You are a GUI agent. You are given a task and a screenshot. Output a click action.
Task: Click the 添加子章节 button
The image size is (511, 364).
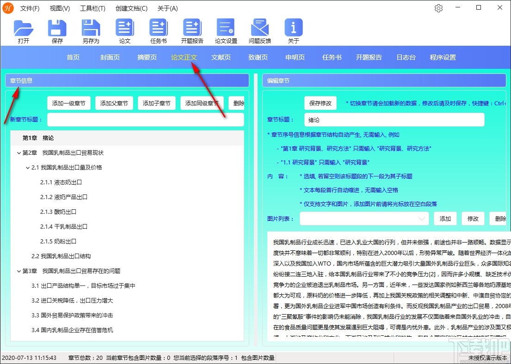156,103
